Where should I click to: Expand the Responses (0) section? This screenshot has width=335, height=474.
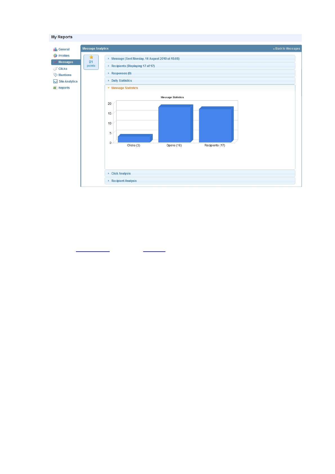(x=200, y=73)
